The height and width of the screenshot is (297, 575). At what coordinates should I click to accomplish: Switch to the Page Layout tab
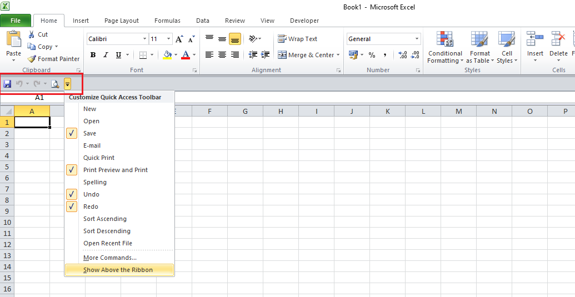pos(122,21)
